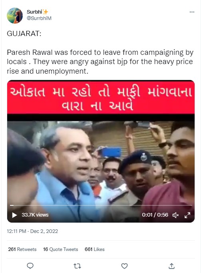Click the 0:01 / 0:56 time display
This screenshot has height=273, width=201.
[155, 215]
